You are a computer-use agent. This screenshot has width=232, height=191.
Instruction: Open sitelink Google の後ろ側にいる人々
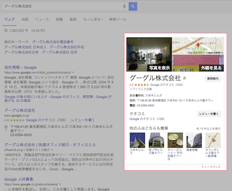[26, 97]
